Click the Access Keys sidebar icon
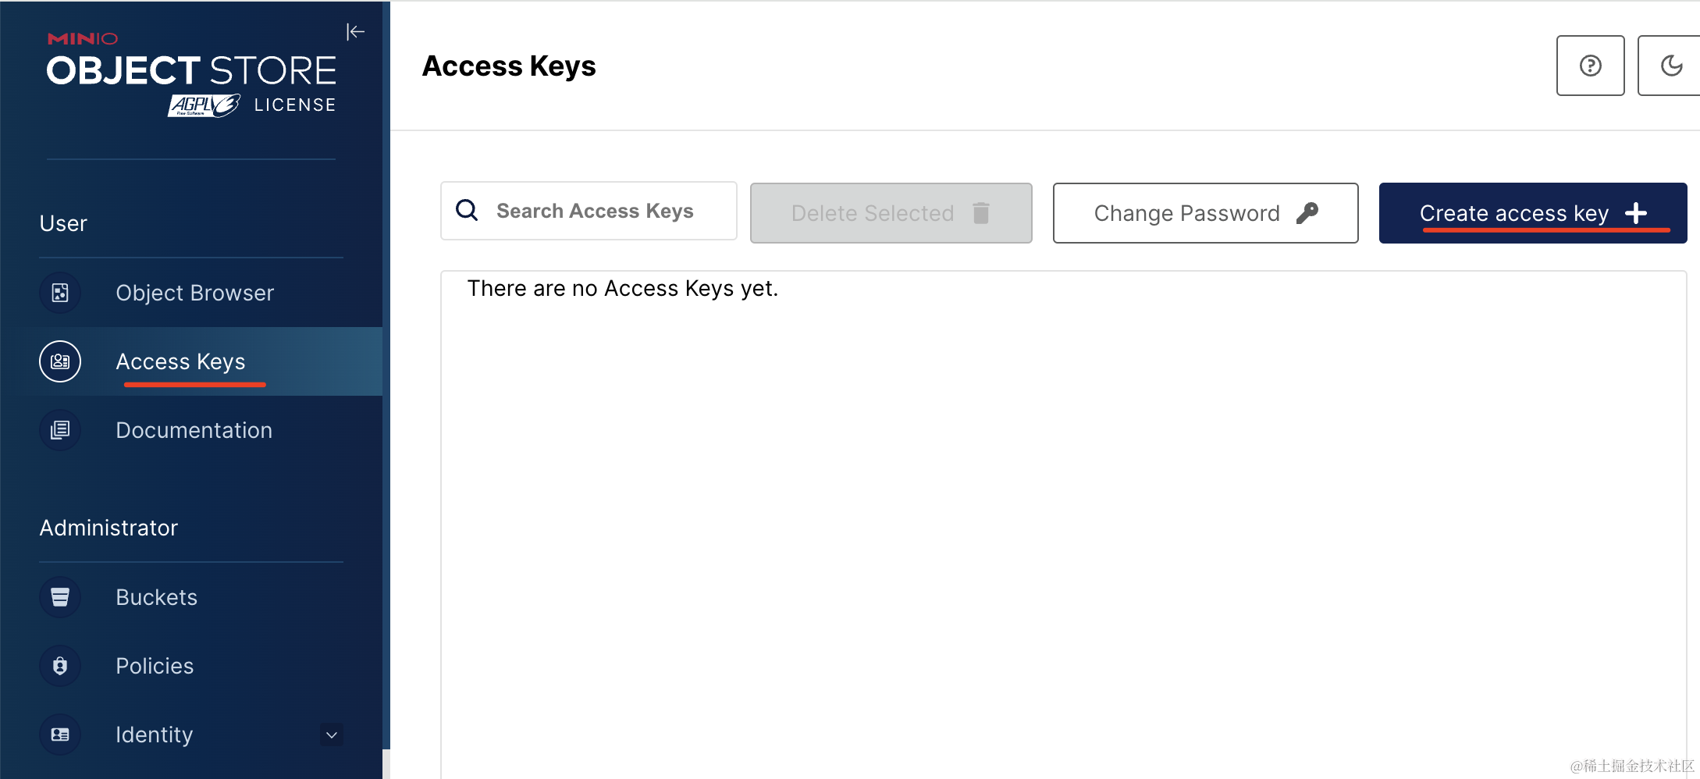 point(60,361)
